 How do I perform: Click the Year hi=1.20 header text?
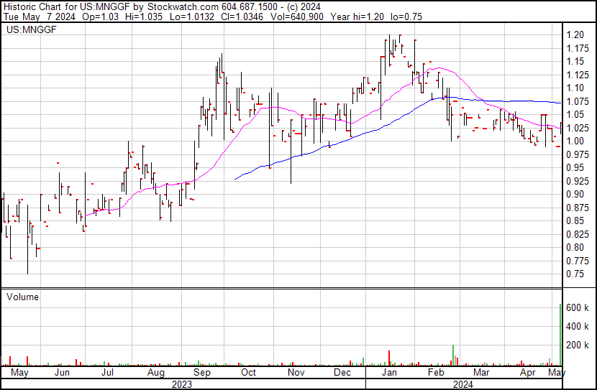click(357, 17)
